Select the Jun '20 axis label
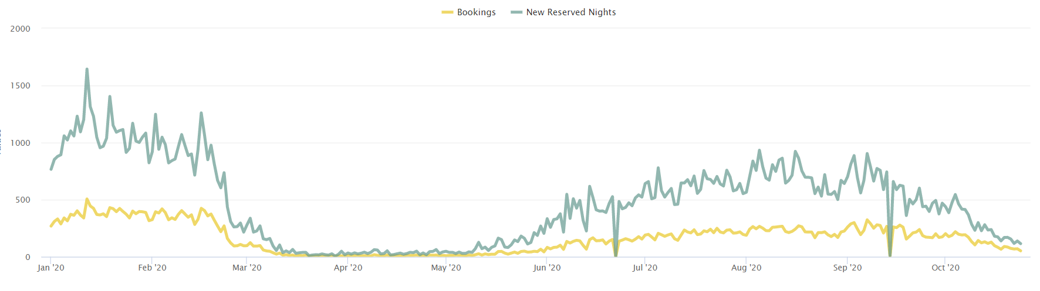 coord(547,268)
